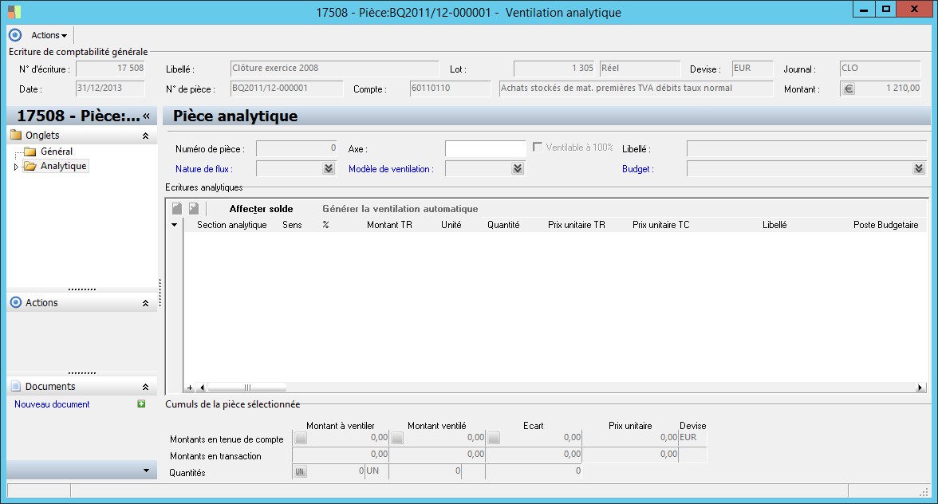Toggle the Ventilable à 100% checkbox
This screenshot has width=938, height=504.
(x=538, y=148)
